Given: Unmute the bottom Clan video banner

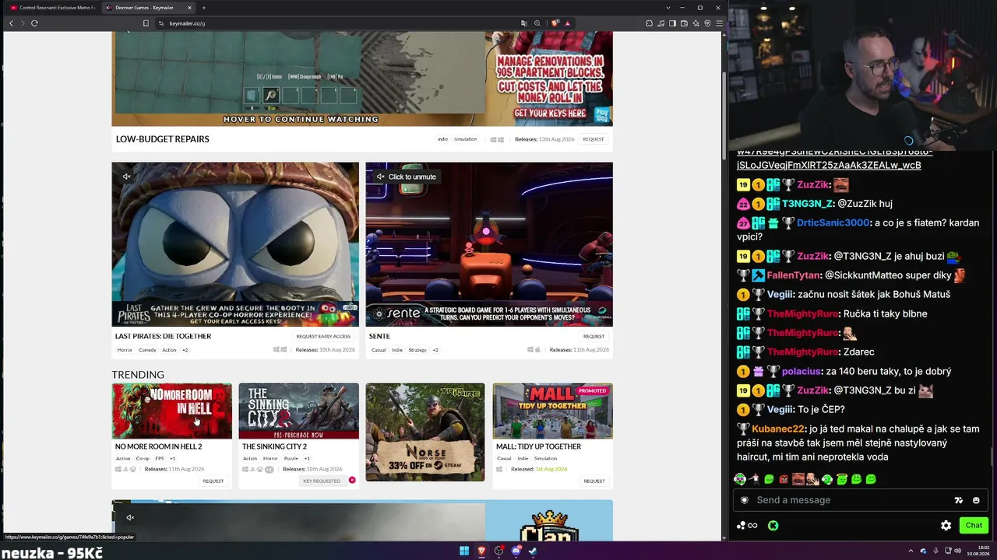Looking at the screenshot, I should point(130,517).
